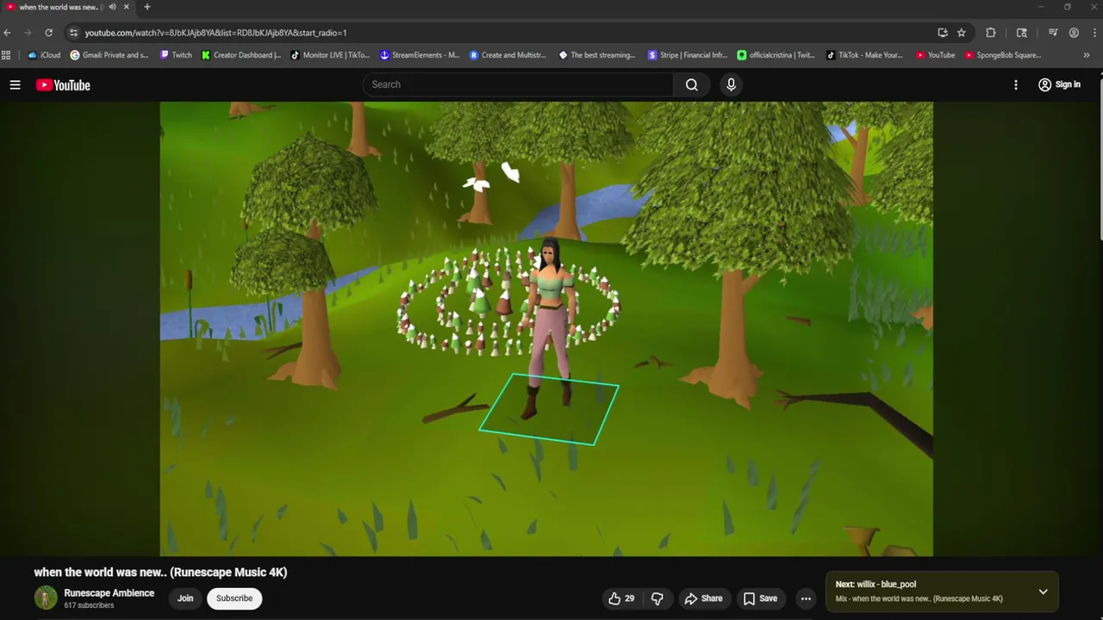Open media controls icon in toolbar
The height and width of the screenshot is (620, 1103).
point(1053,33)
